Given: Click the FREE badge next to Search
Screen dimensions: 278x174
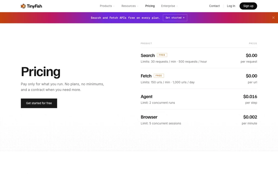Looking at the screenshot, I should tap(162, 55).
